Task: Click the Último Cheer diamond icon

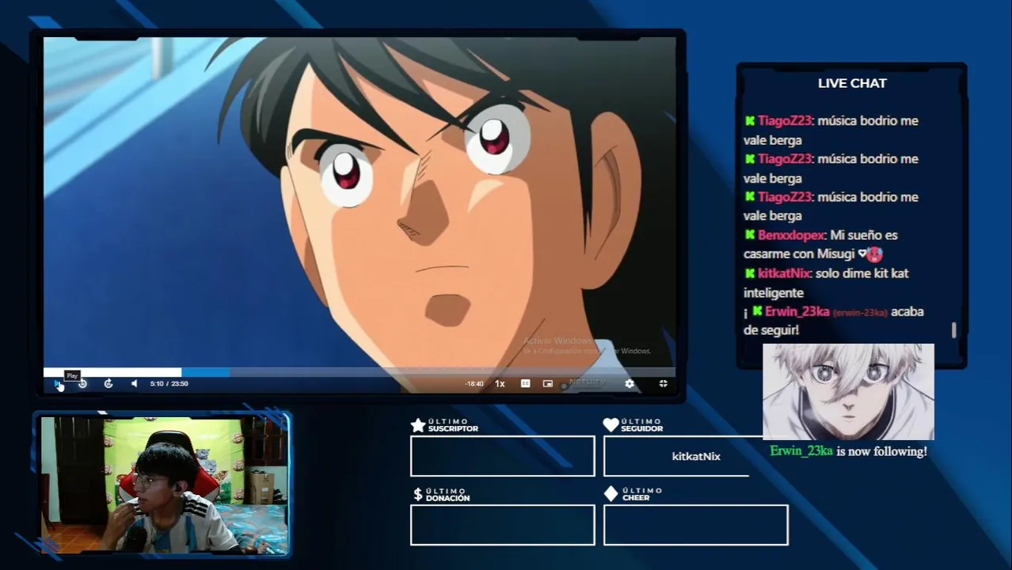Action: tap(611, 494)
